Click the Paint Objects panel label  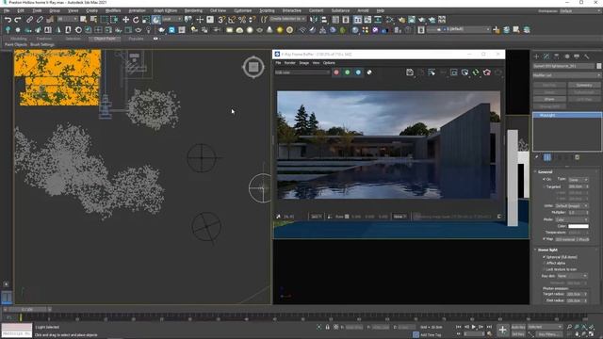[16, 44]
